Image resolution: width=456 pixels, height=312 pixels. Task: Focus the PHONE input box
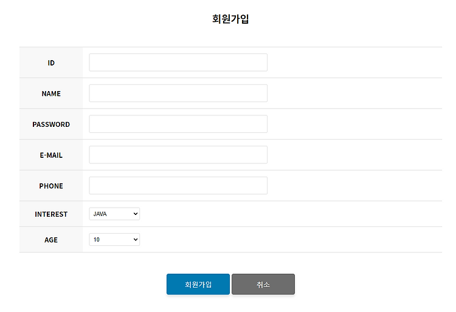[178, 186]
